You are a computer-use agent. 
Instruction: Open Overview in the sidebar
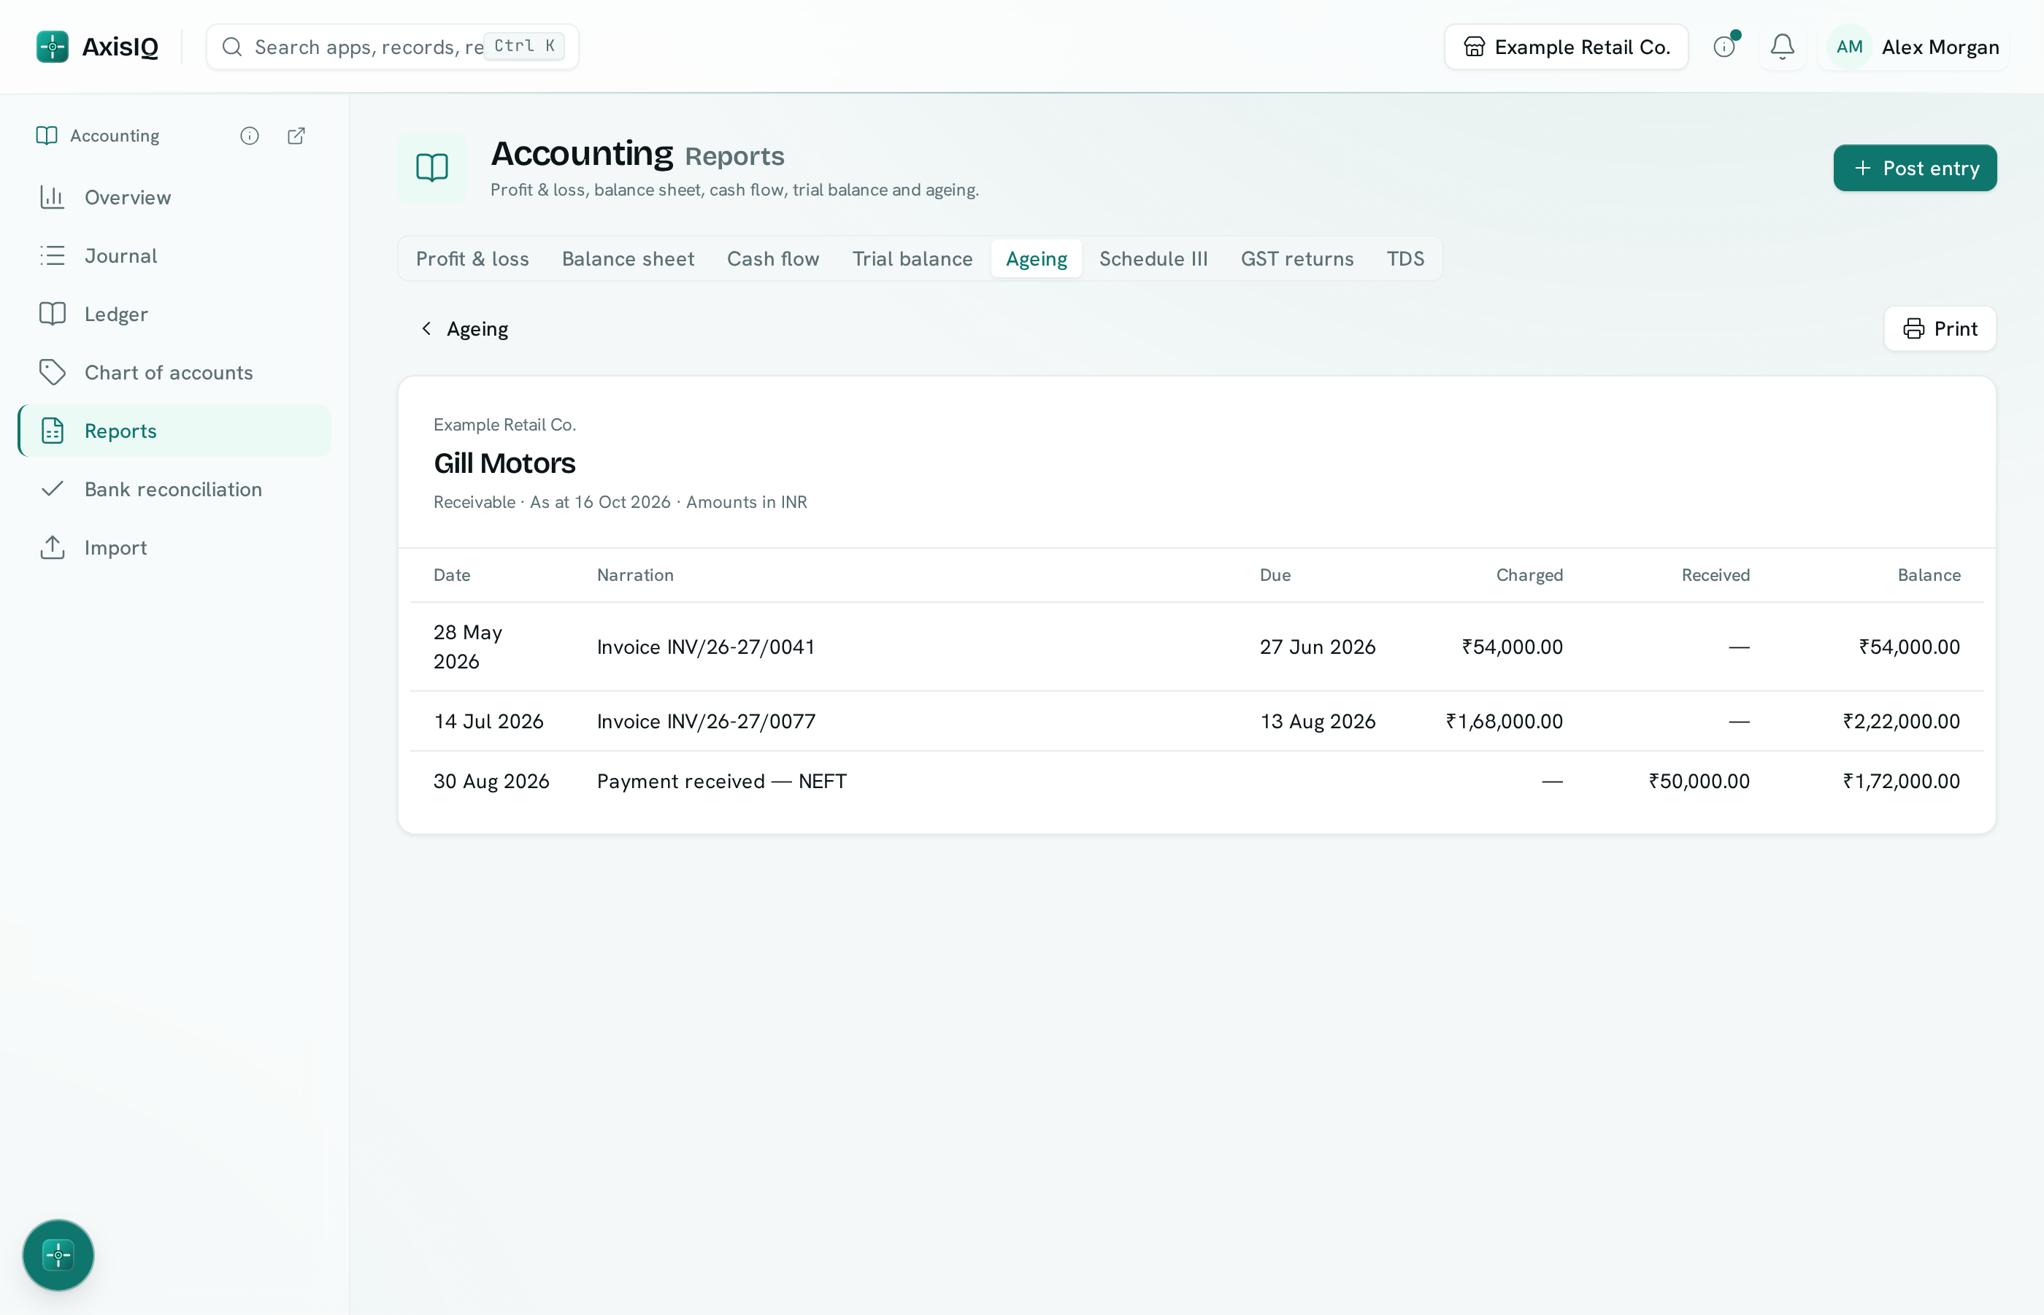click(x=174, y=197)
